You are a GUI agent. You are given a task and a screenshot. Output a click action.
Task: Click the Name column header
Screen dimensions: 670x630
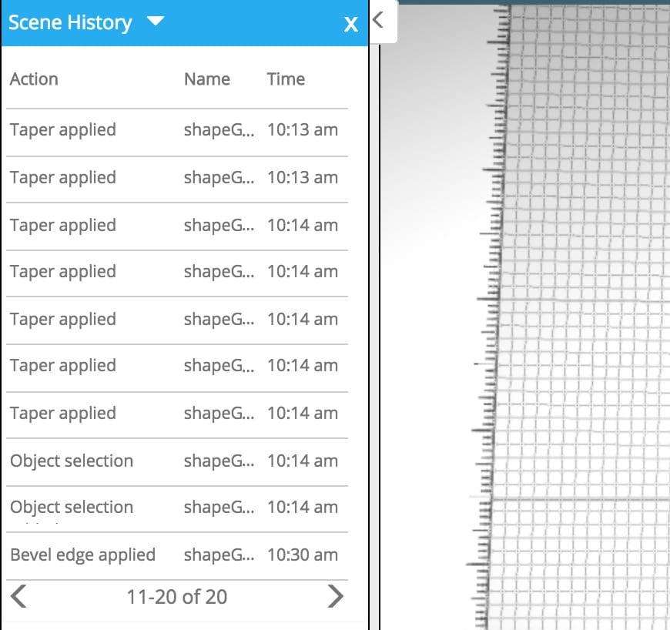click(x=206, y=79)
